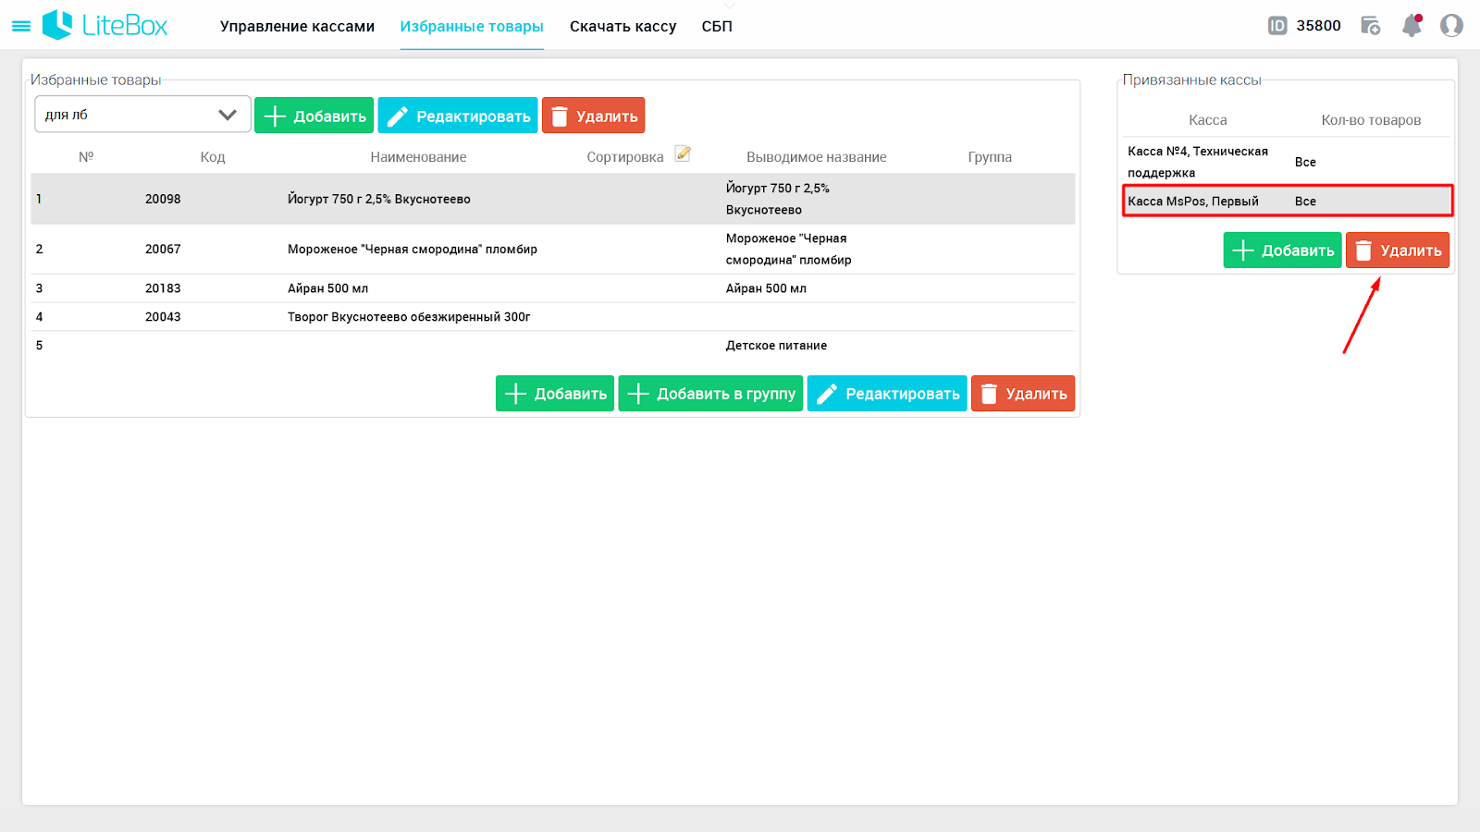Click the Кол-во товаров column header
This screenshot has height=832, width=1480.
pyautogui.click(x=1371, y=120)
